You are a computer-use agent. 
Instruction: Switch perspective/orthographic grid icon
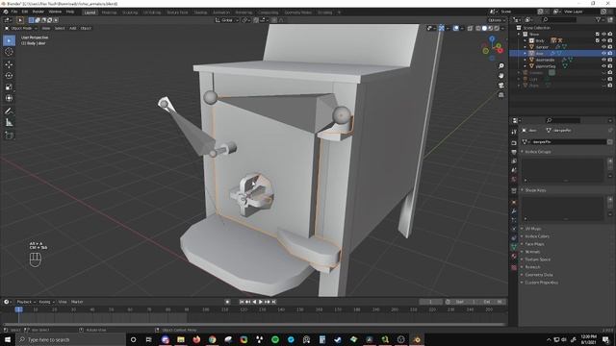[501, 94]
